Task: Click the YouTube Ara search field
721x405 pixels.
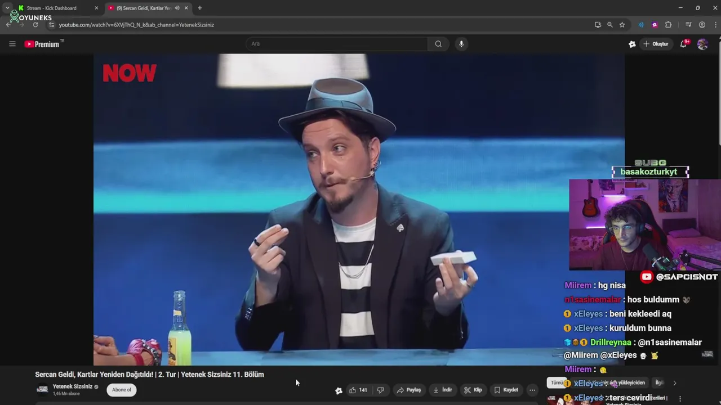Action: point(336,44)
